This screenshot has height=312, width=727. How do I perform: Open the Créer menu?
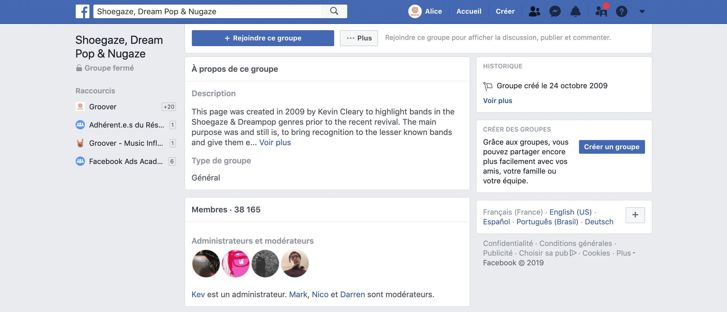point(505,11)
